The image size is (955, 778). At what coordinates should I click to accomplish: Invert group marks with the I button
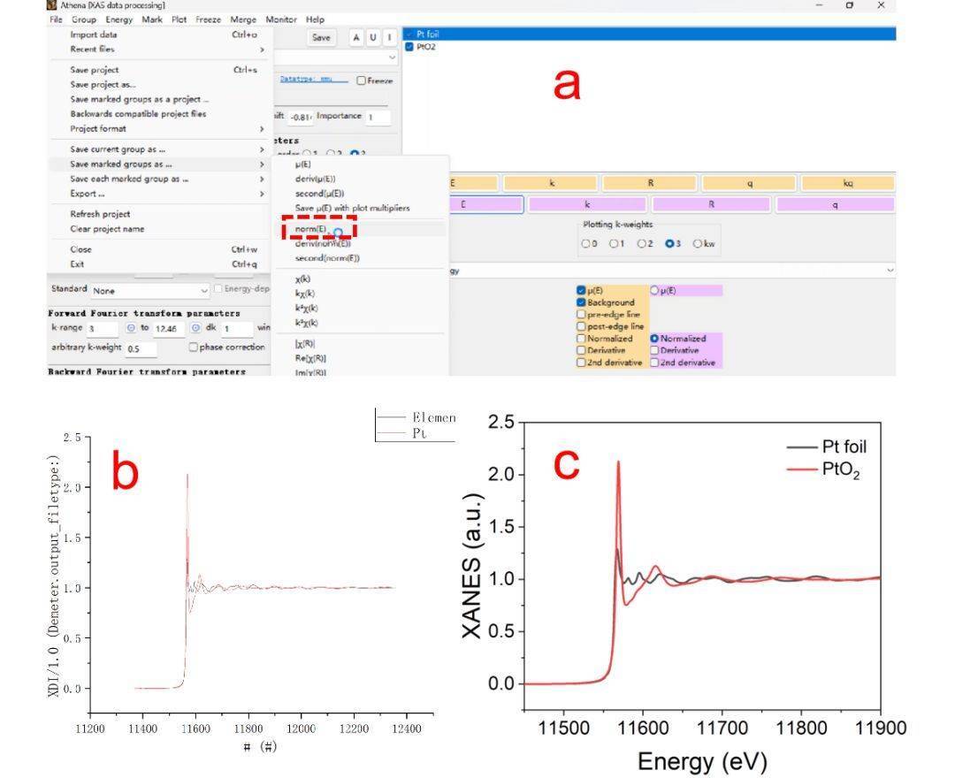pyautogui.click(x=388, y=37)
